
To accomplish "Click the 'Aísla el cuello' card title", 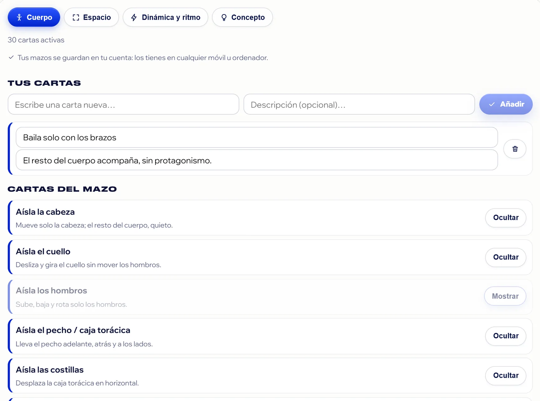I will tap(43, 251).
